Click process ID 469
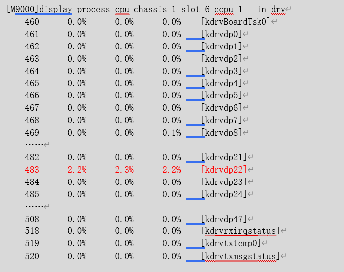The image size is (344, 272). coord(32,133)
